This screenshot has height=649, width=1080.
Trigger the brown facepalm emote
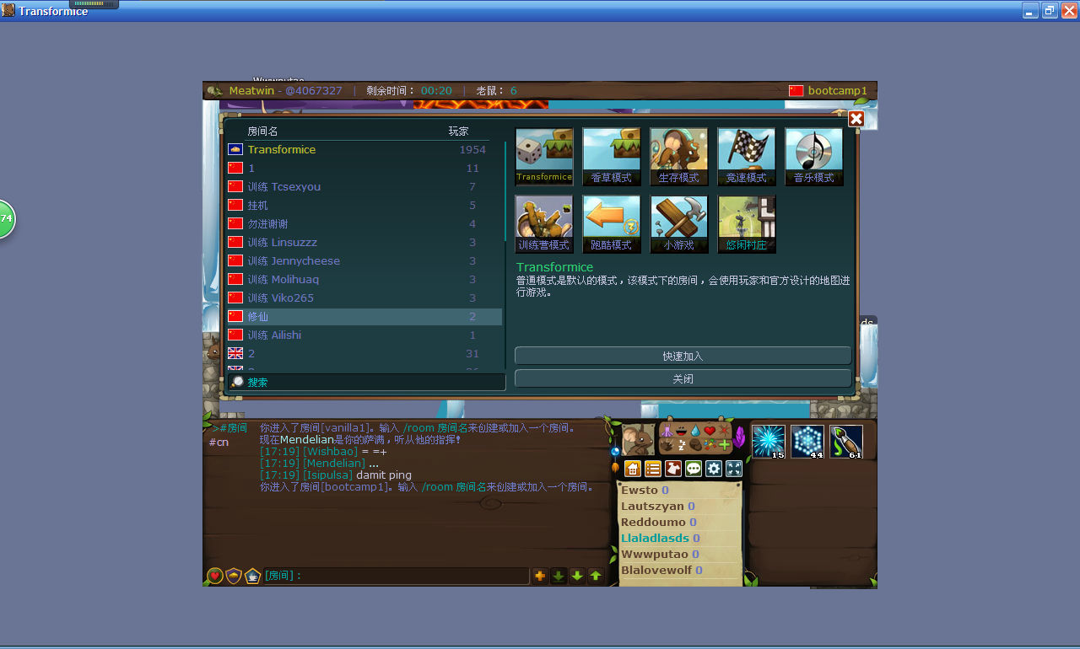695,444
